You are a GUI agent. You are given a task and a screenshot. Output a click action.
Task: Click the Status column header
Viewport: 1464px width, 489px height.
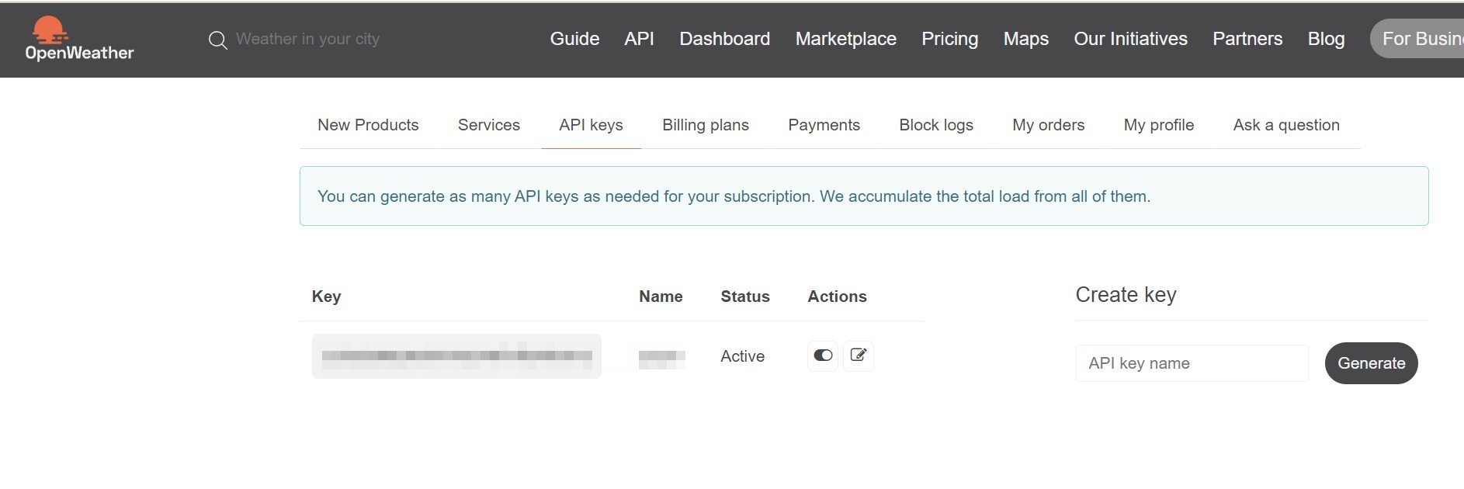point(745,297)
